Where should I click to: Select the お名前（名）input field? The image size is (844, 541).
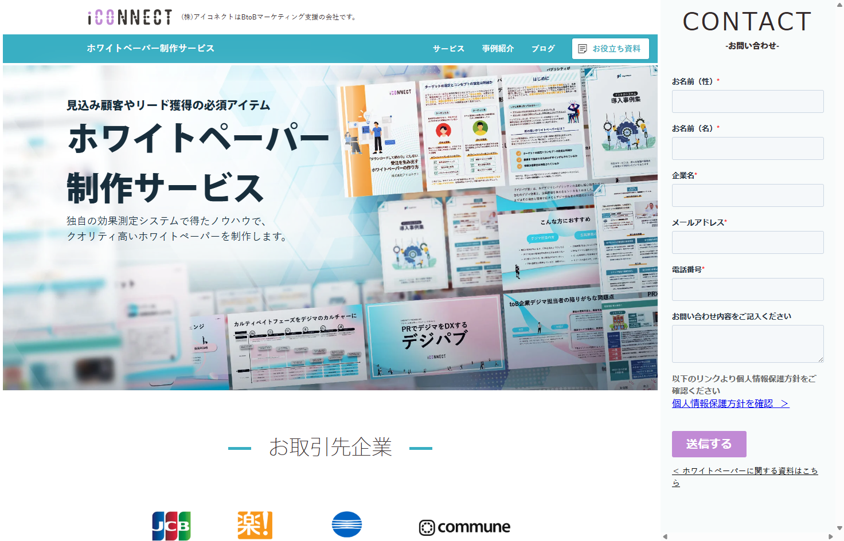747,148
